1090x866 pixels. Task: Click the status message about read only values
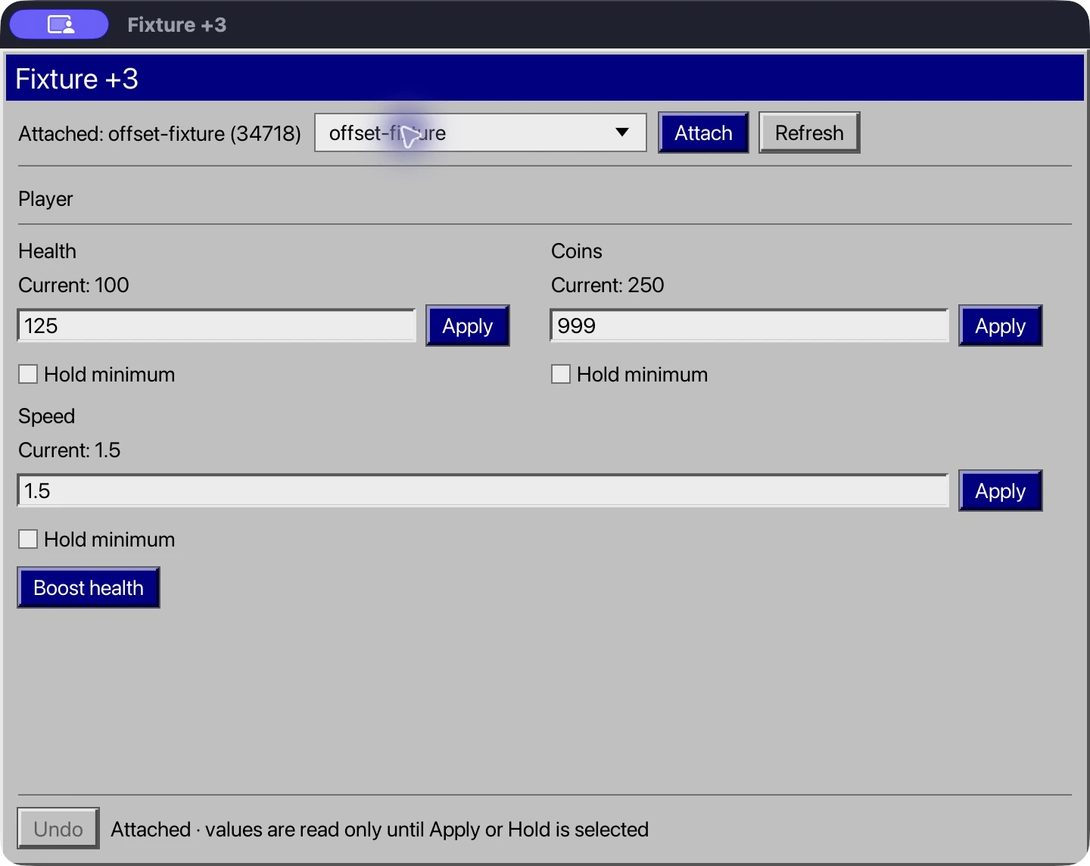(x=379, y=829)
